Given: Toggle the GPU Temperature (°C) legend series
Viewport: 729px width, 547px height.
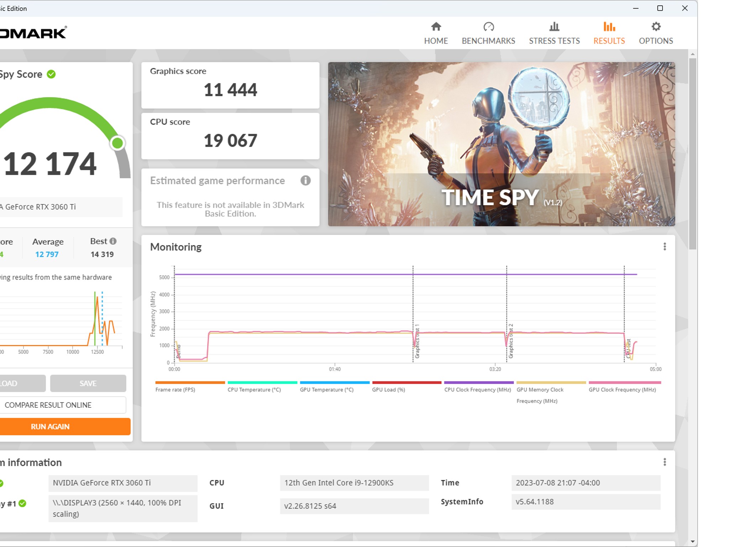Looking at the screenshot, I should coord(334,387).
